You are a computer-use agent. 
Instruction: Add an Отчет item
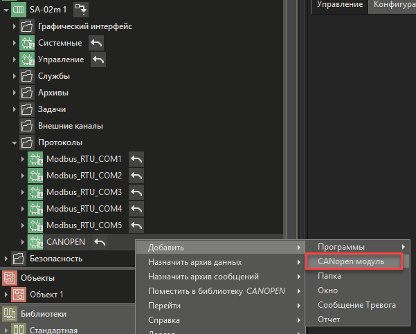click(x=357, y=319)
